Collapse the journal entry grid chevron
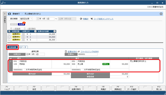The height and width of the screenshot is (95, 166). 11,58
